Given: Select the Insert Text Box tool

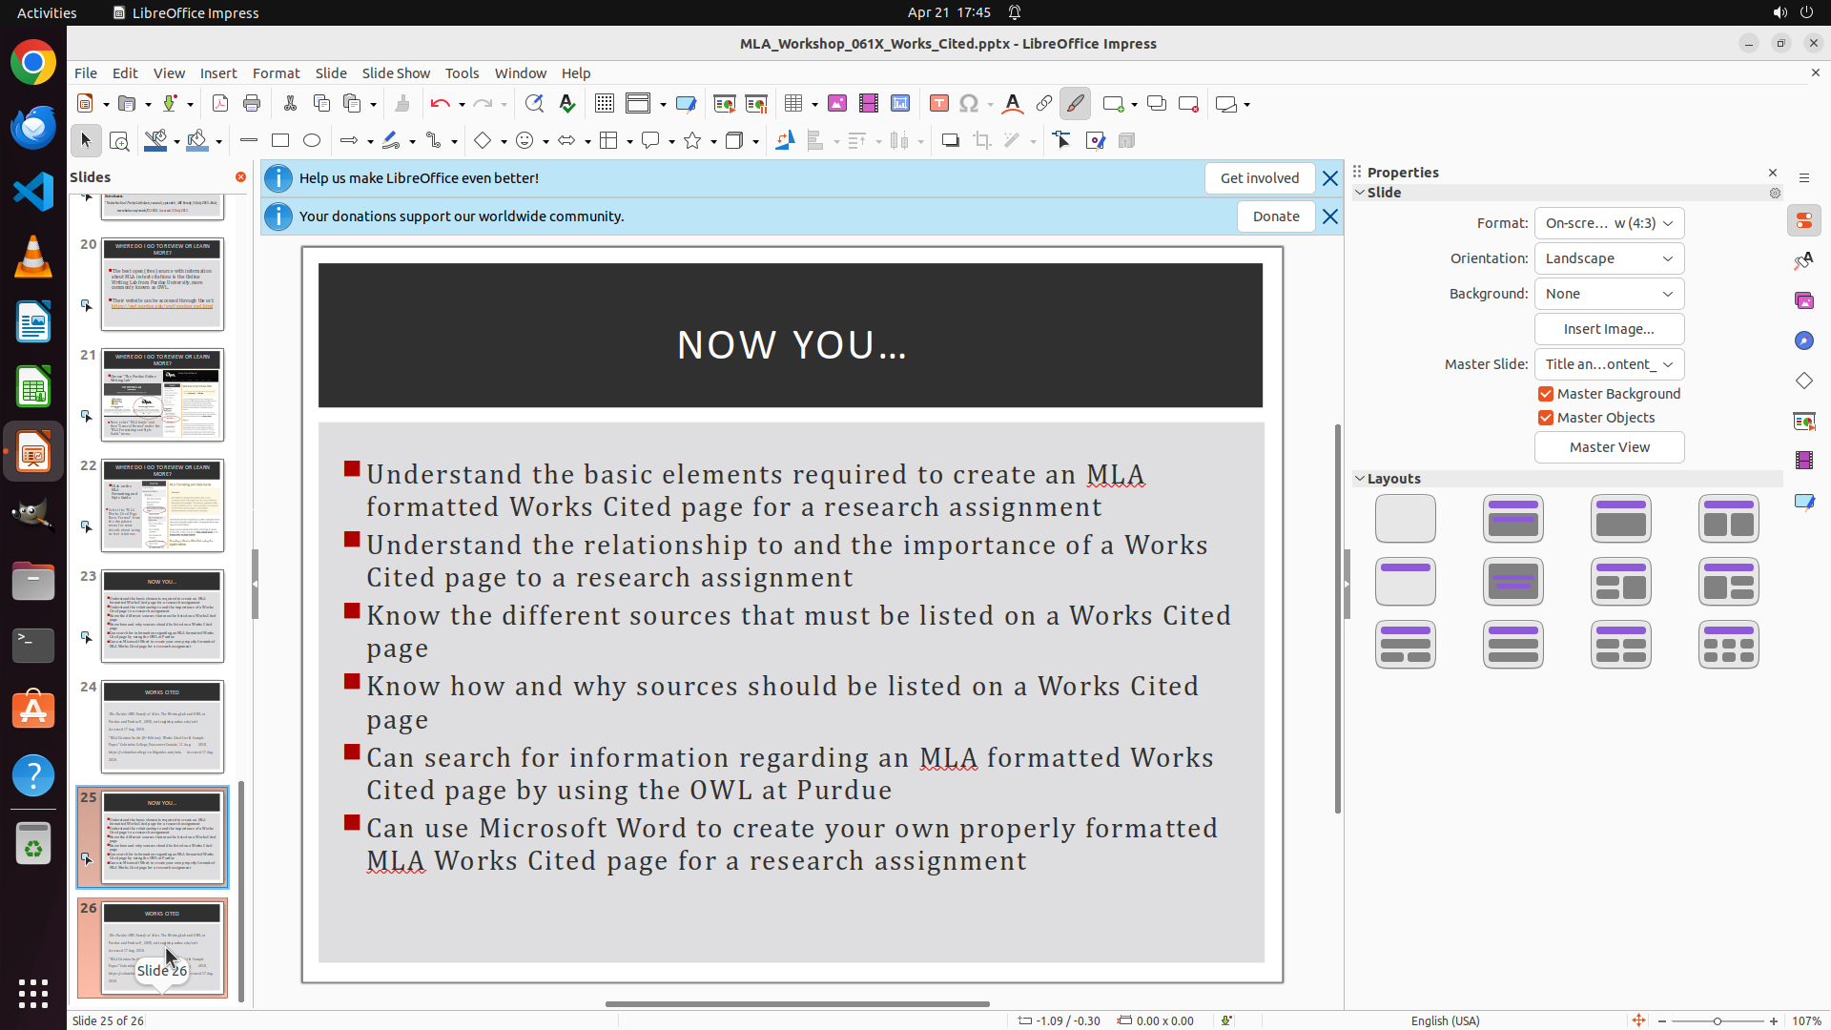Looking at the screenshot, I should 939,104.
